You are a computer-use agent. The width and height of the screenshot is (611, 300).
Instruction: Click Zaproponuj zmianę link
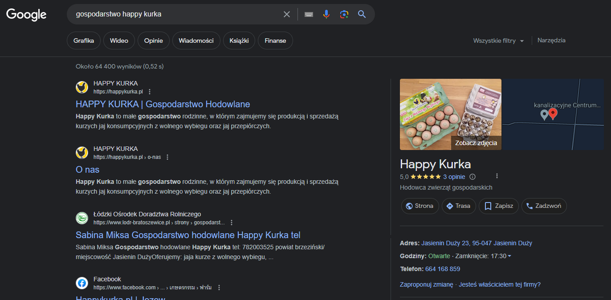point(427,284)
